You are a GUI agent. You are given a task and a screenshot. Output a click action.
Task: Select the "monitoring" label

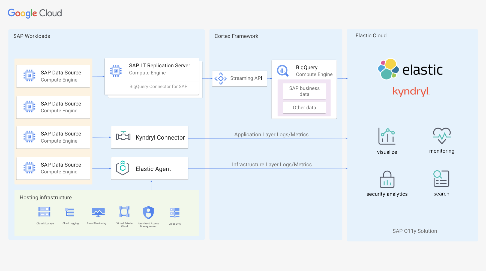(442, 151)
